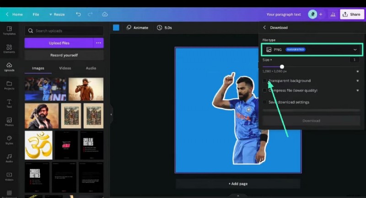Enable the Transparent background checkbox
The image size is (366, 198).
[264, 80]
